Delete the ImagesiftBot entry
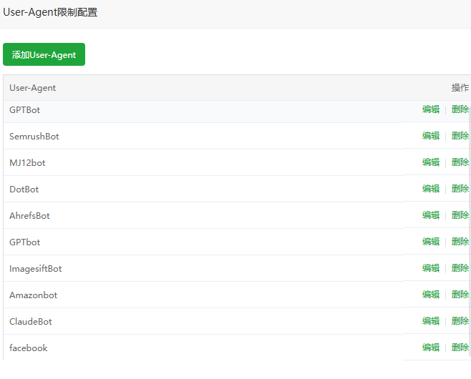Image resolution: width=471 pixels, height=379 pixels. click(460, 267)
